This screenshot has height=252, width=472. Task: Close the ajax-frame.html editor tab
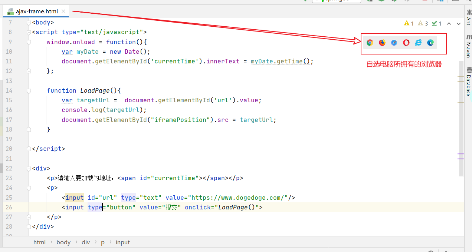coord(63,11)
